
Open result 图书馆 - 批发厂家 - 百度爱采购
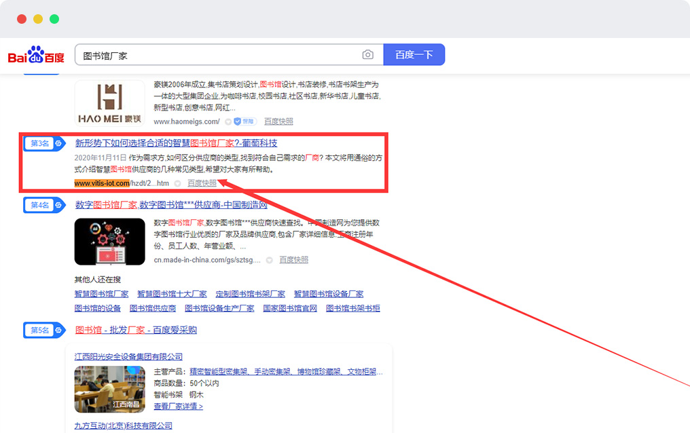point(136,330)
